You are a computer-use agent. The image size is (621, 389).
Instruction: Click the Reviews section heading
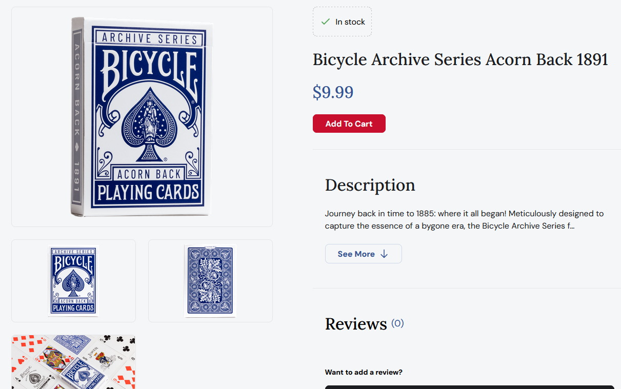click(356, 324)
